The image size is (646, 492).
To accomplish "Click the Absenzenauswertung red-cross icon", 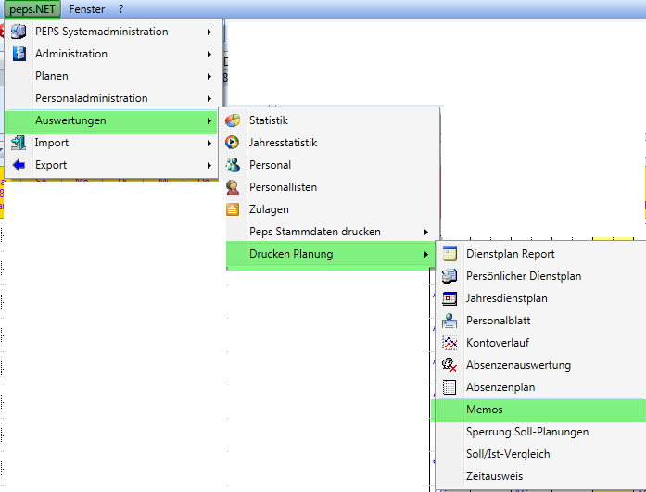I will [450, 365].
